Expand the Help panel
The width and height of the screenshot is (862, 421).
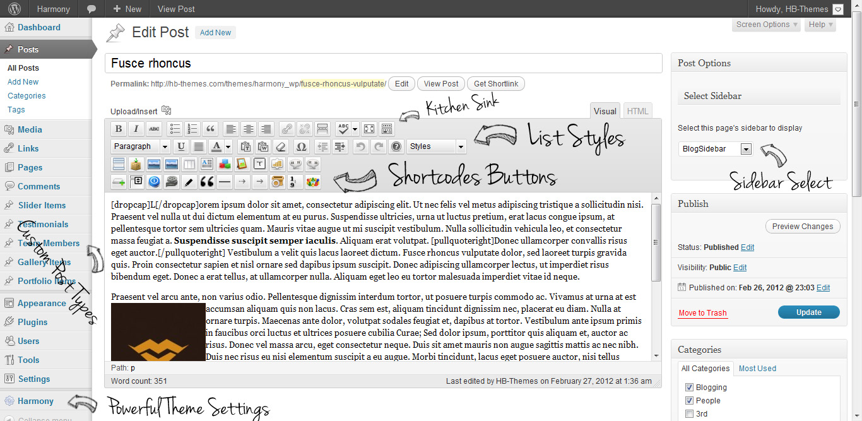[821, 25]
